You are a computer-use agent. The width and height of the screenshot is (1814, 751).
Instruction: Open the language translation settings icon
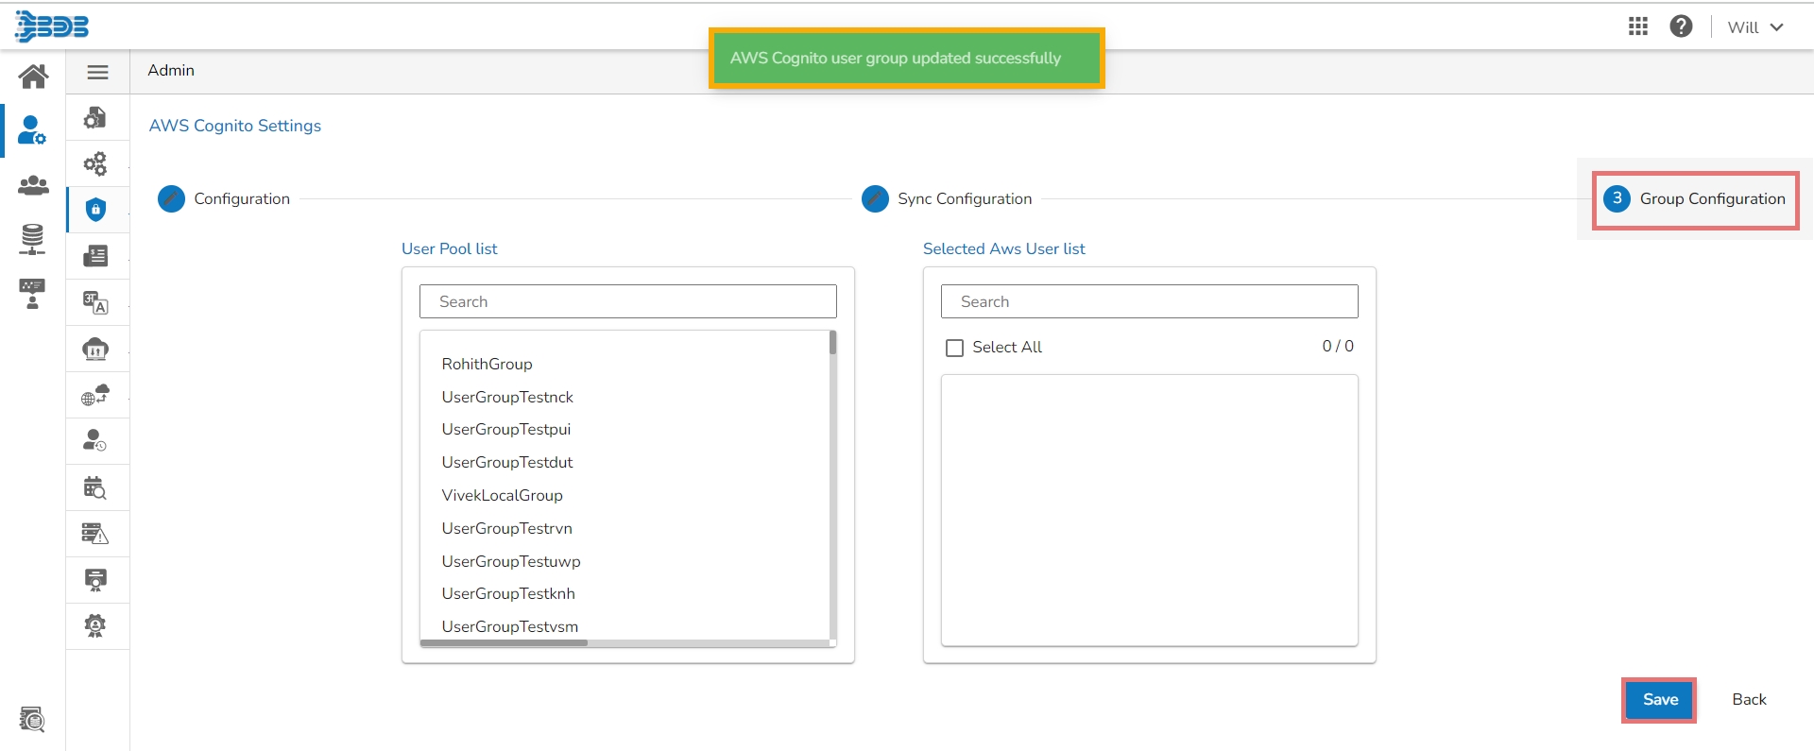pos(95,302)
